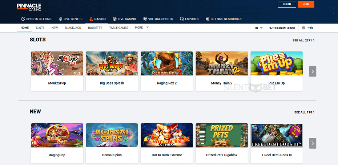Go to Live Casino section

tap(124, 19)
